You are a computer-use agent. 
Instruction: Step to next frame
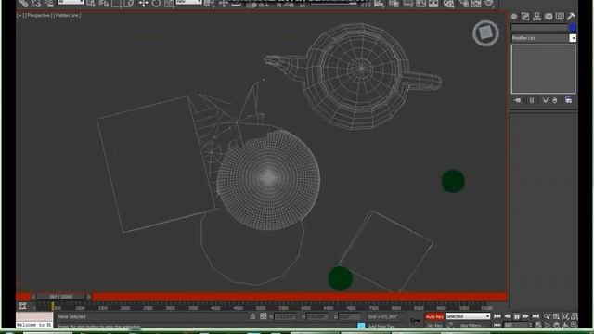tap(526, 316)
